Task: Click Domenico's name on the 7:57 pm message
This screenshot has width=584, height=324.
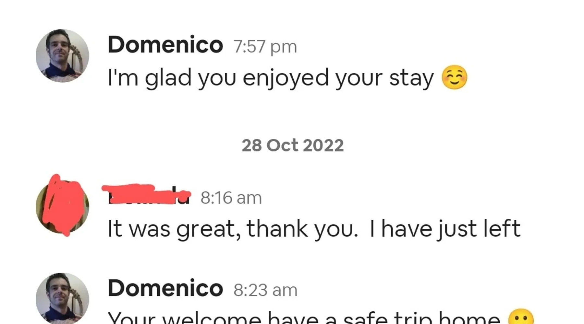Action: (165, 45)
